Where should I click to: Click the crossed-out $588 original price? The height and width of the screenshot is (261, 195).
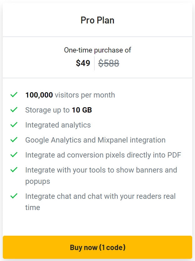pos(109,63)
